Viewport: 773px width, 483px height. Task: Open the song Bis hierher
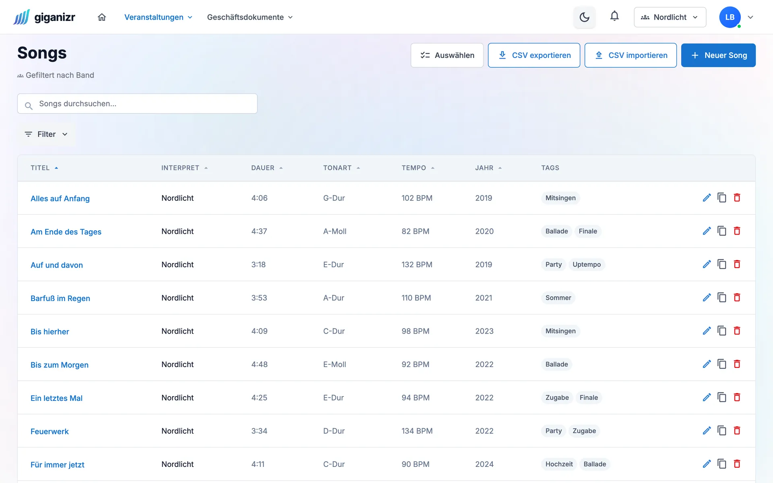point(50,332)
